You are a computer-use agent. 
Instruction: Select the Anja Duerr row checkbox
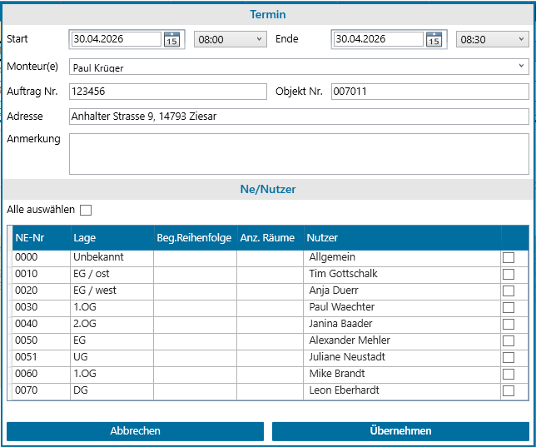pyautogui.click(x=509, y=291)
